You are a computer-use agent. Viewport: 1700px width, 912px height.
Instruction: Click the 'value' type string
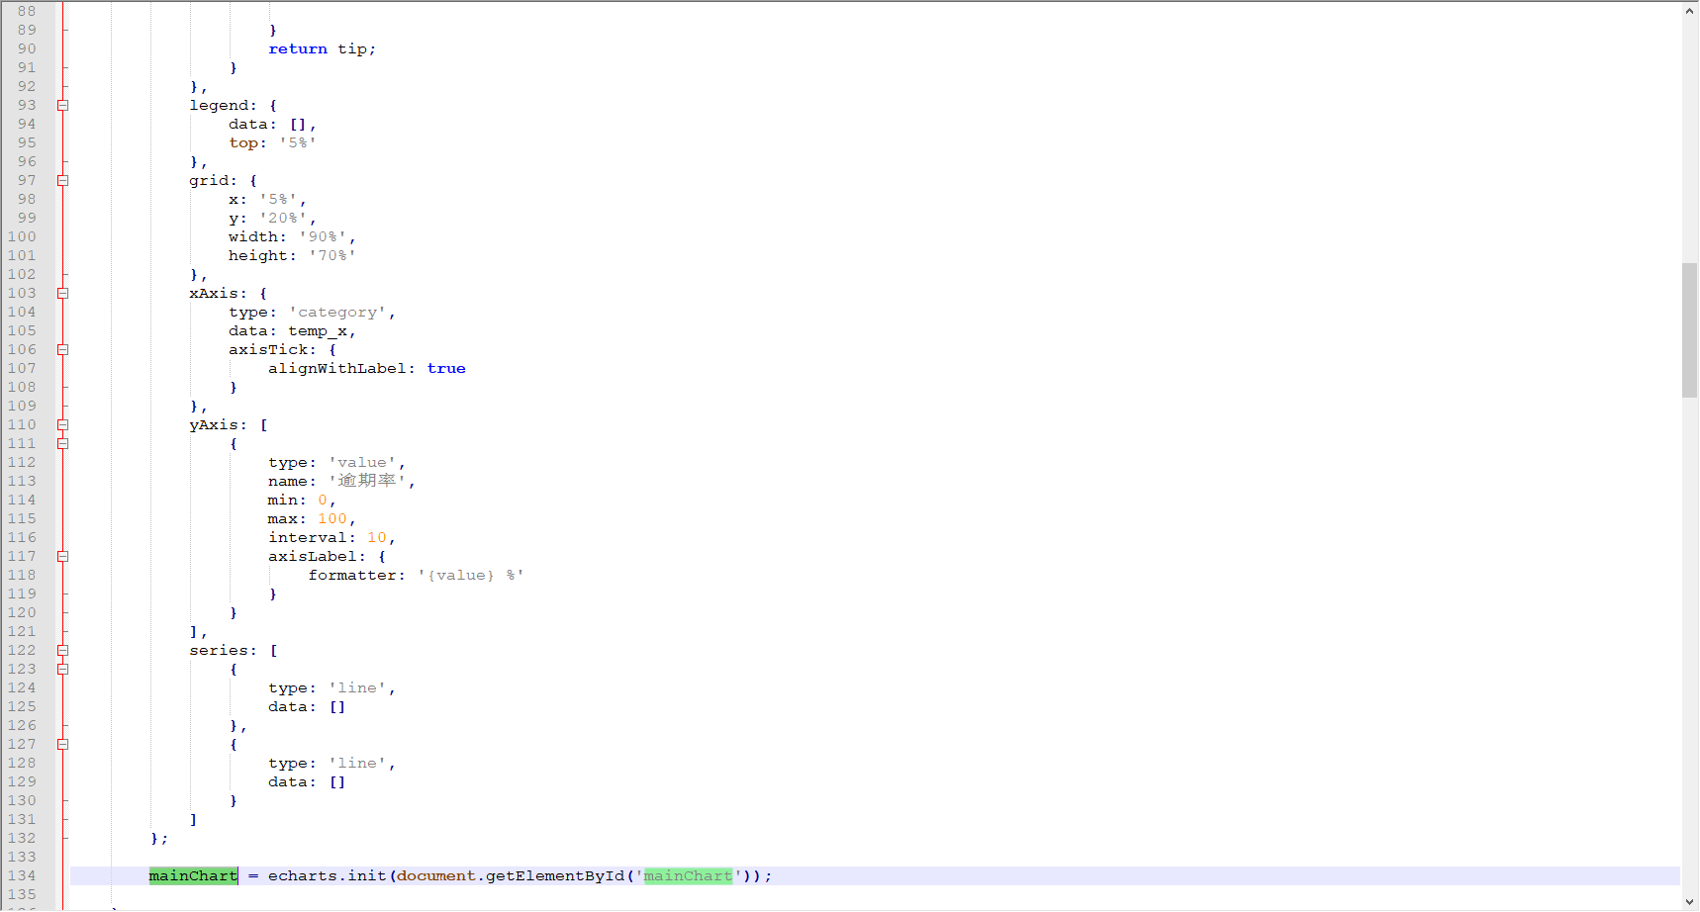pos(362,462)
